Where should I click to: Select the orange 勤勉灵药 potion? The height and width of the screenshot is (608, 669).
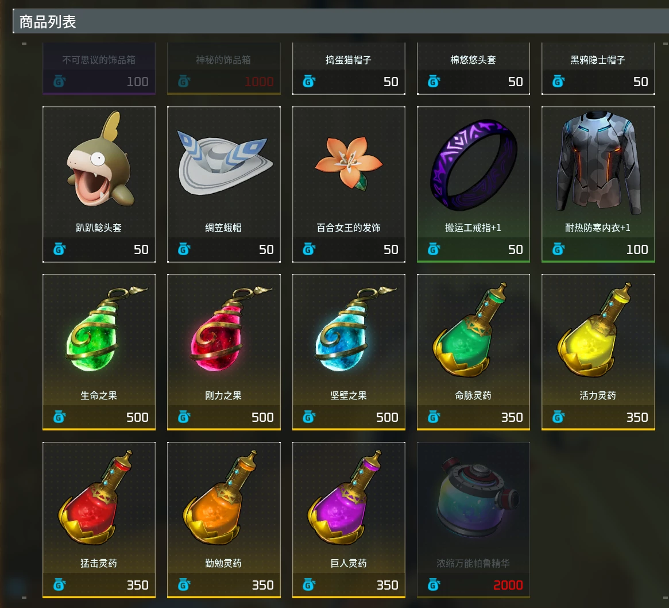point(223,520)
